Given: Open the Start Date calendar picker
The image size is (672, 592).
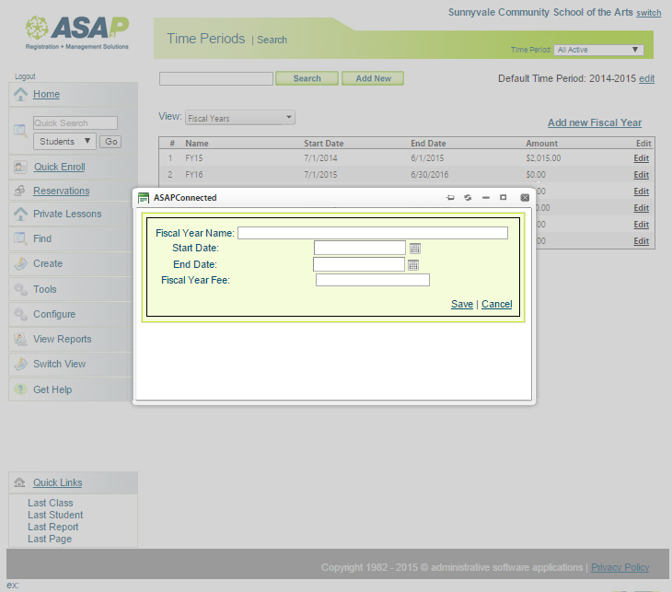Looking at the screenshot, I should [415, 249].
